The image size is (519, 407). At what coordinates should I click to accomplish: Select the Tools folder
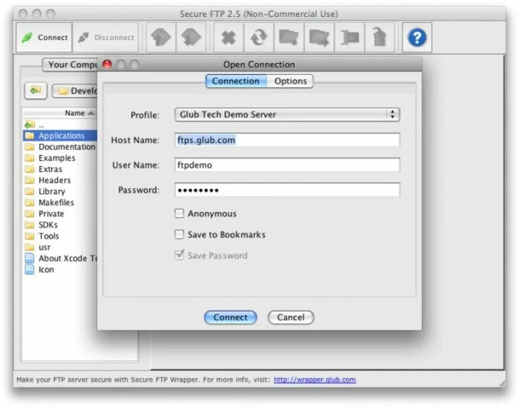(60, 236)
